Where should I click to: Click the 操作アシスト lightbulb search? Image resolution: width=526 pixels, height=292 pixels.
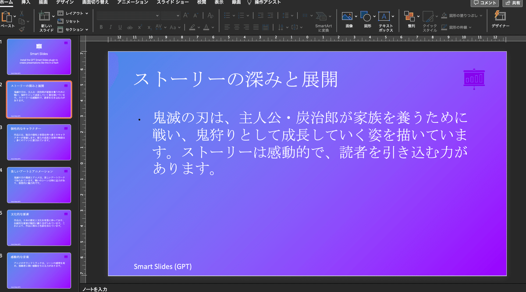tap(264, 2)
